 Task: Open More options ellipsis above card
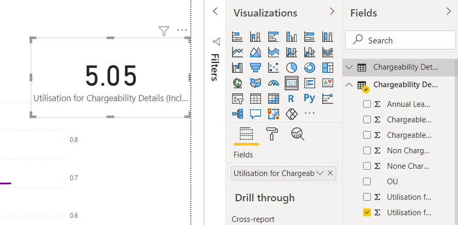tap(182, 30)
